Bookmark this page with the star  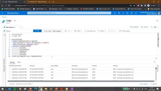click(x=134, y=6)
